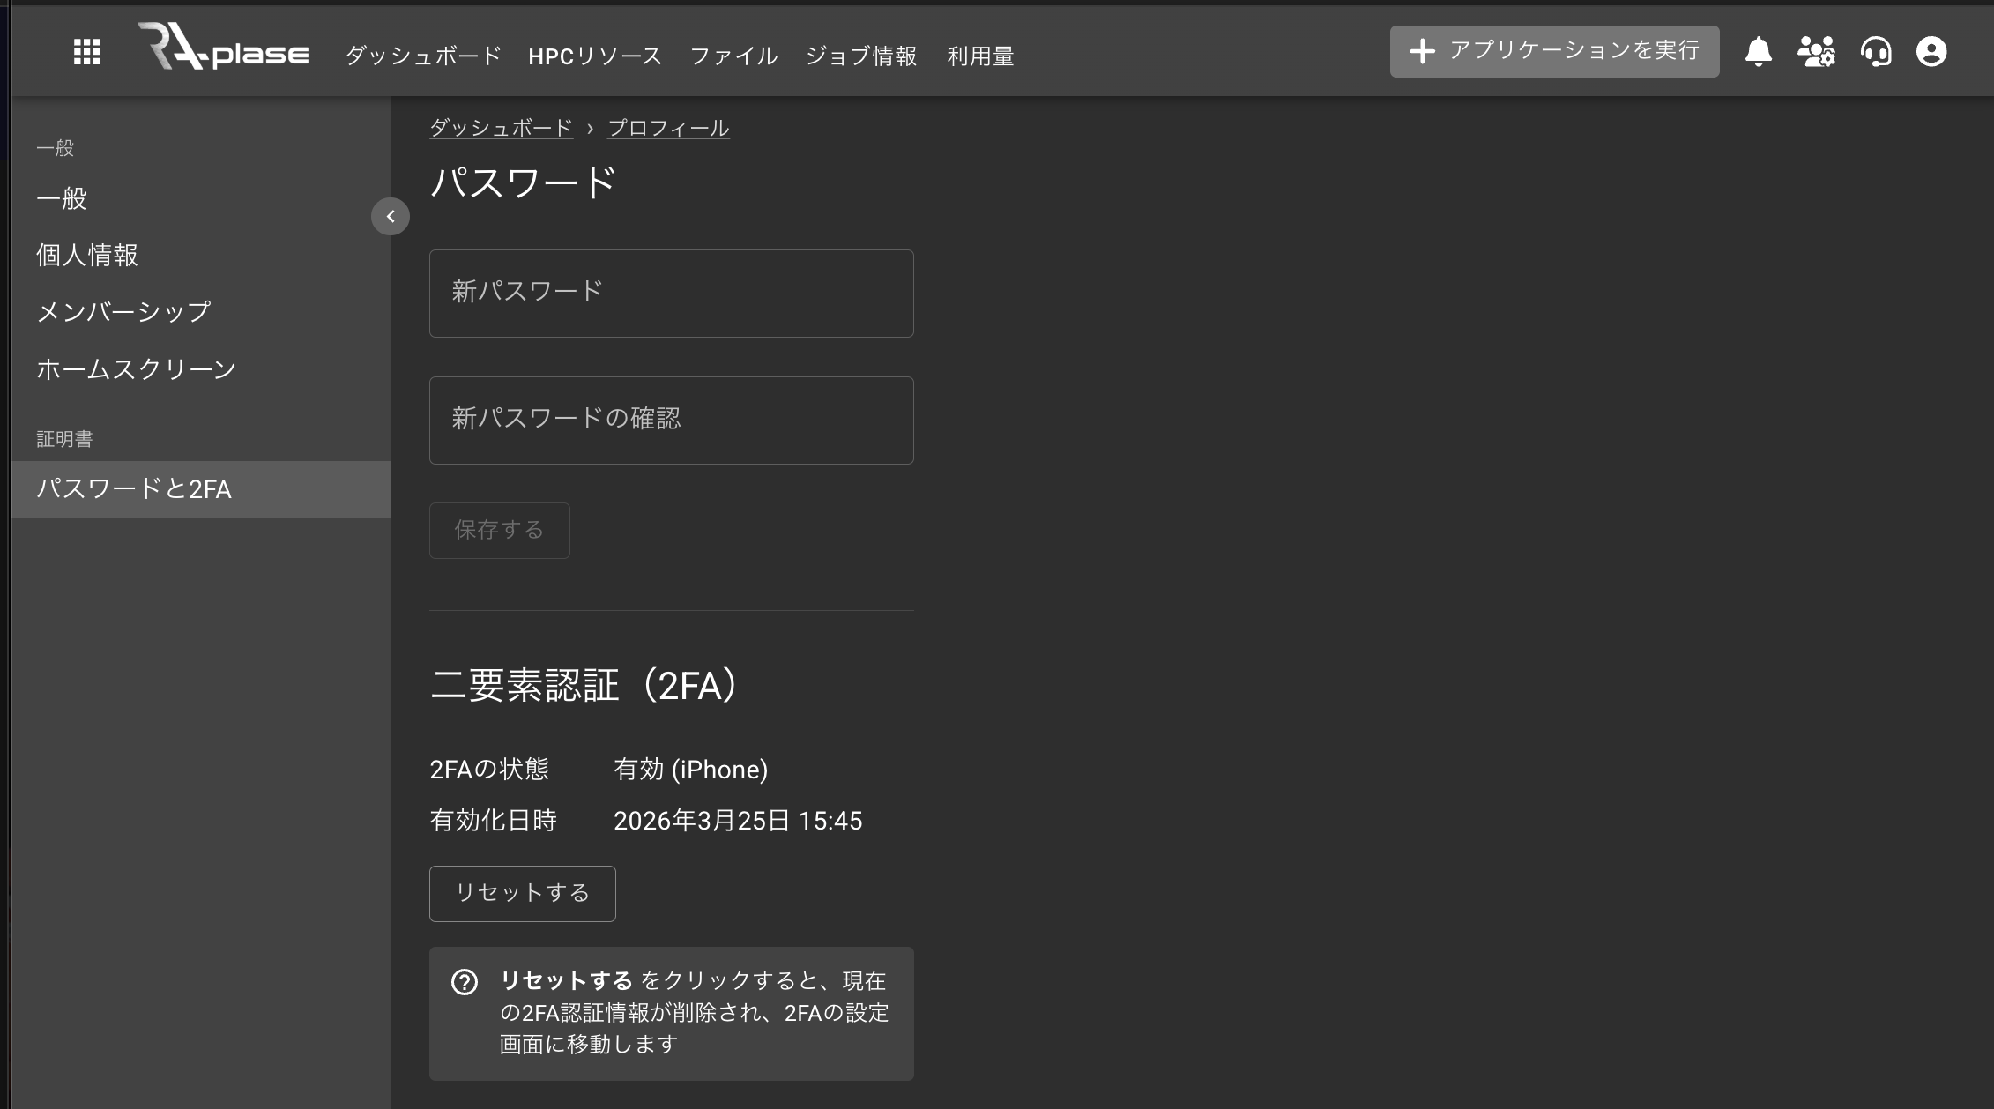Select メンバーシップ in the sidebar
This screenshot has width=1994, height=1109.
click(123, 312)
